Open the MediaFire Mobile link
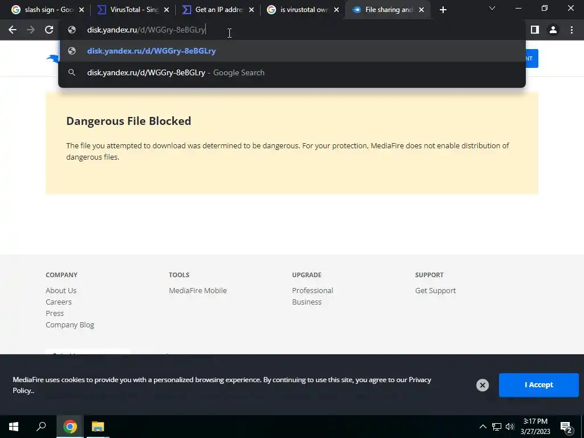Viewport: 584px width, 438px height. [198, 290]
